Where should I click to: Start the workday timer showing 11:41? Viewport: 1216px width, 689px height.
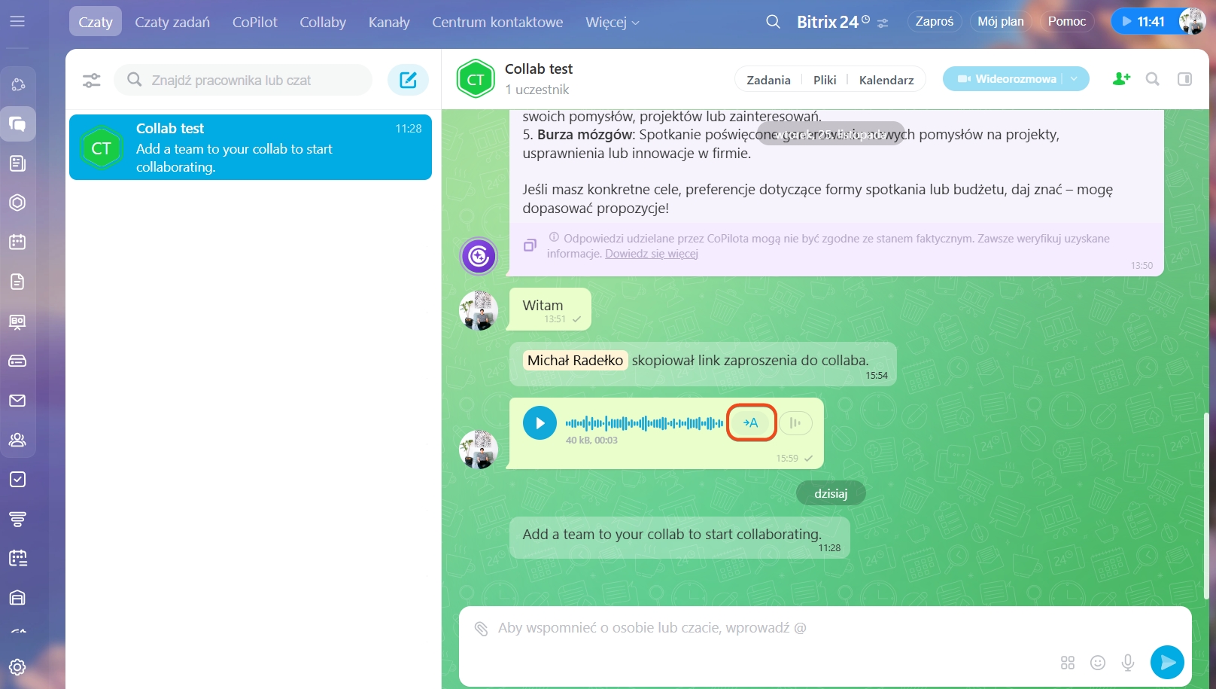tap(1143, 22)
